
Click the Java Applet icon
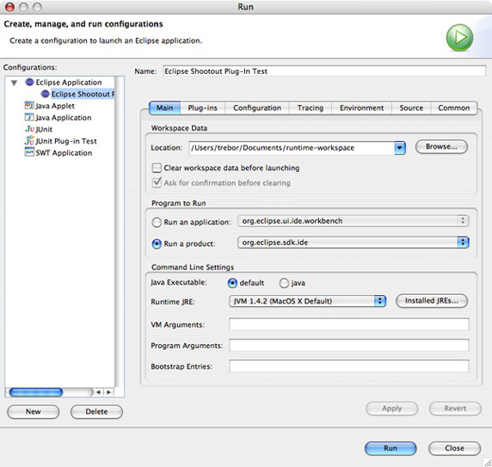point(29,106)
